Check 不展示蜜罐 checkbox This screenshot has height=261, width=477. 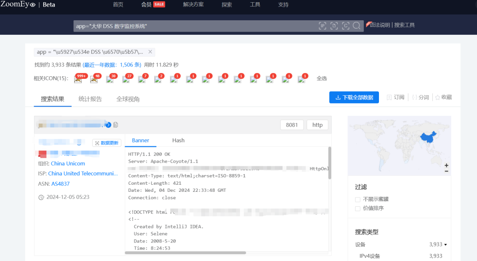pyautogui.click(x=358, y=199)
